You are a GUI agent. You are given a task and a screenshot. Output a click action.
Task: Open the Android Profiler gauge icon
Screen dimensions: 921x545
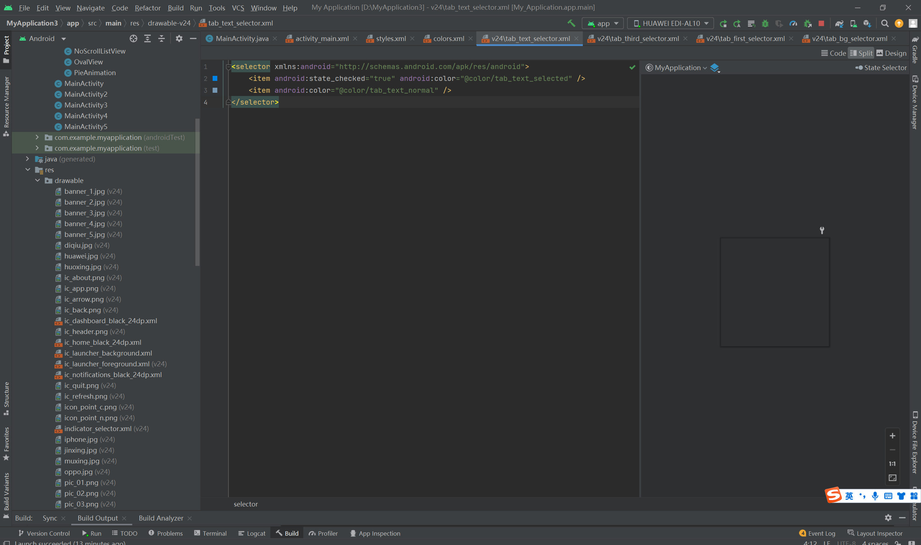[793, 23]
